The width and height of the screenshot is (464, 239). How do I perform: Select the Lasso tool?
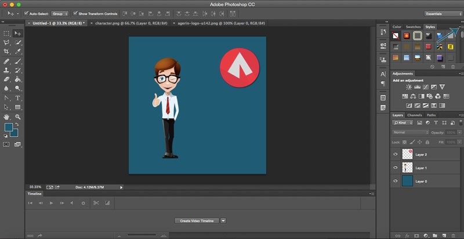tap(6, 42)
